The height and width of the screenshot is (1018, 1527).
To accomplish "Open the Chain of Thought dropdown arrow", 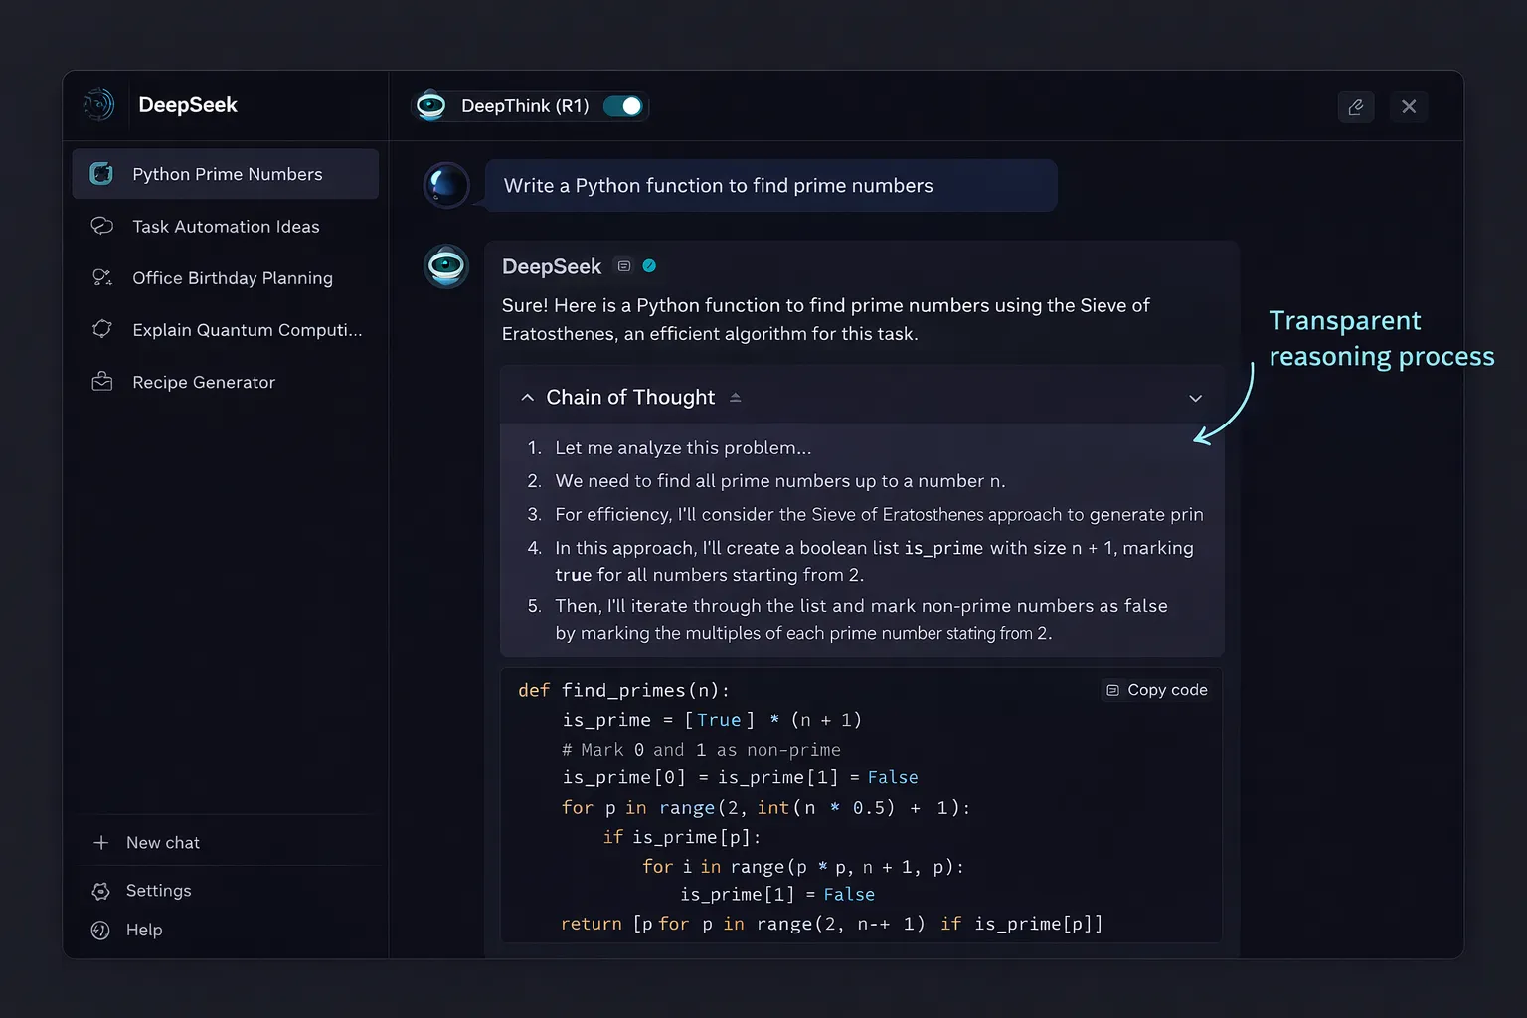I will [x=1196, y=397].
